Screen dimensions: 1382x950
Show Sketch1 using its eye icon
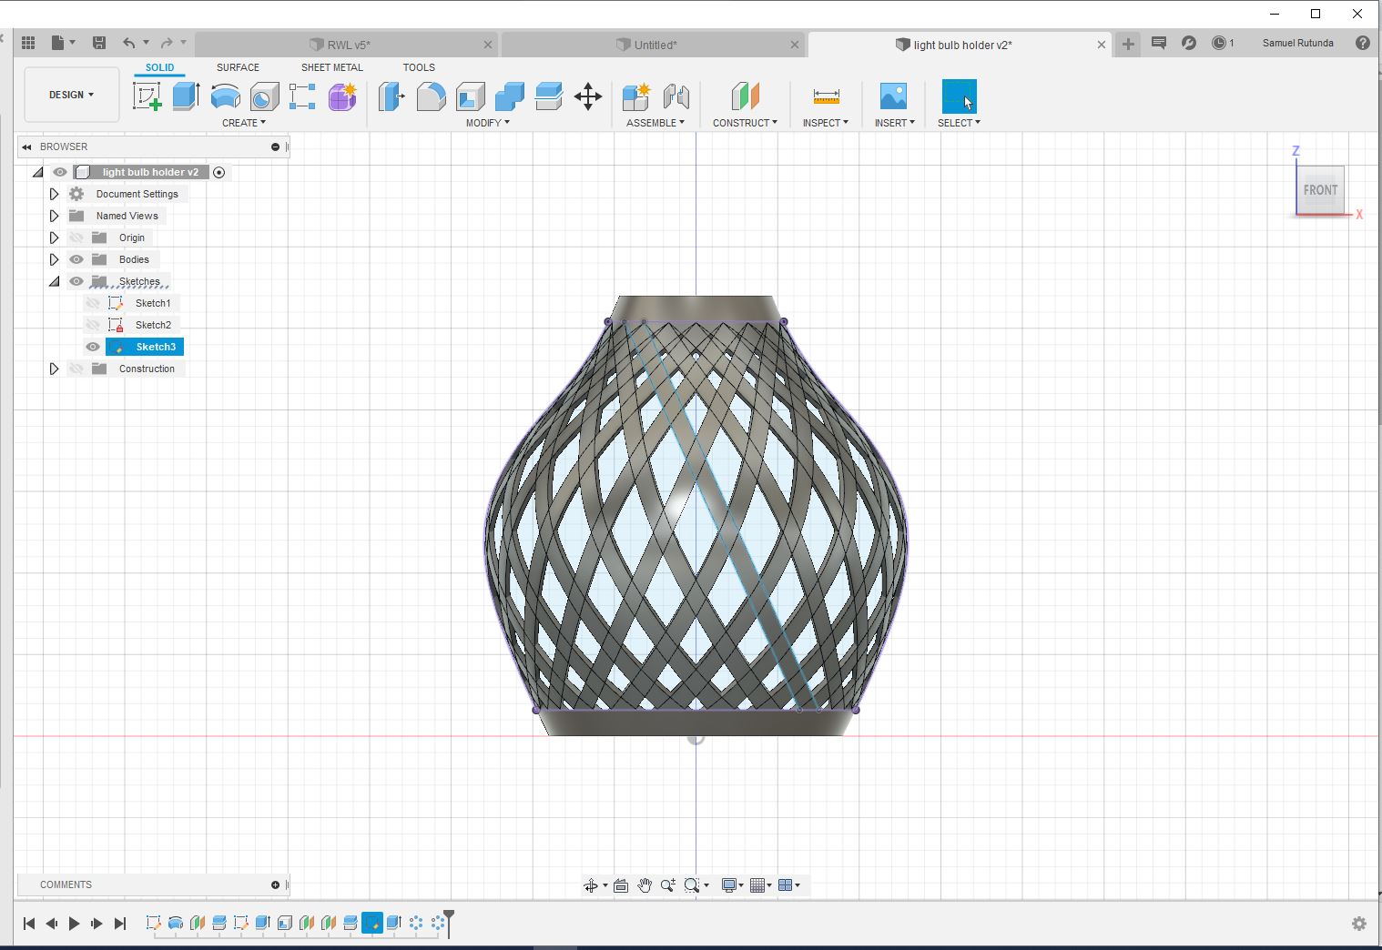93,303
